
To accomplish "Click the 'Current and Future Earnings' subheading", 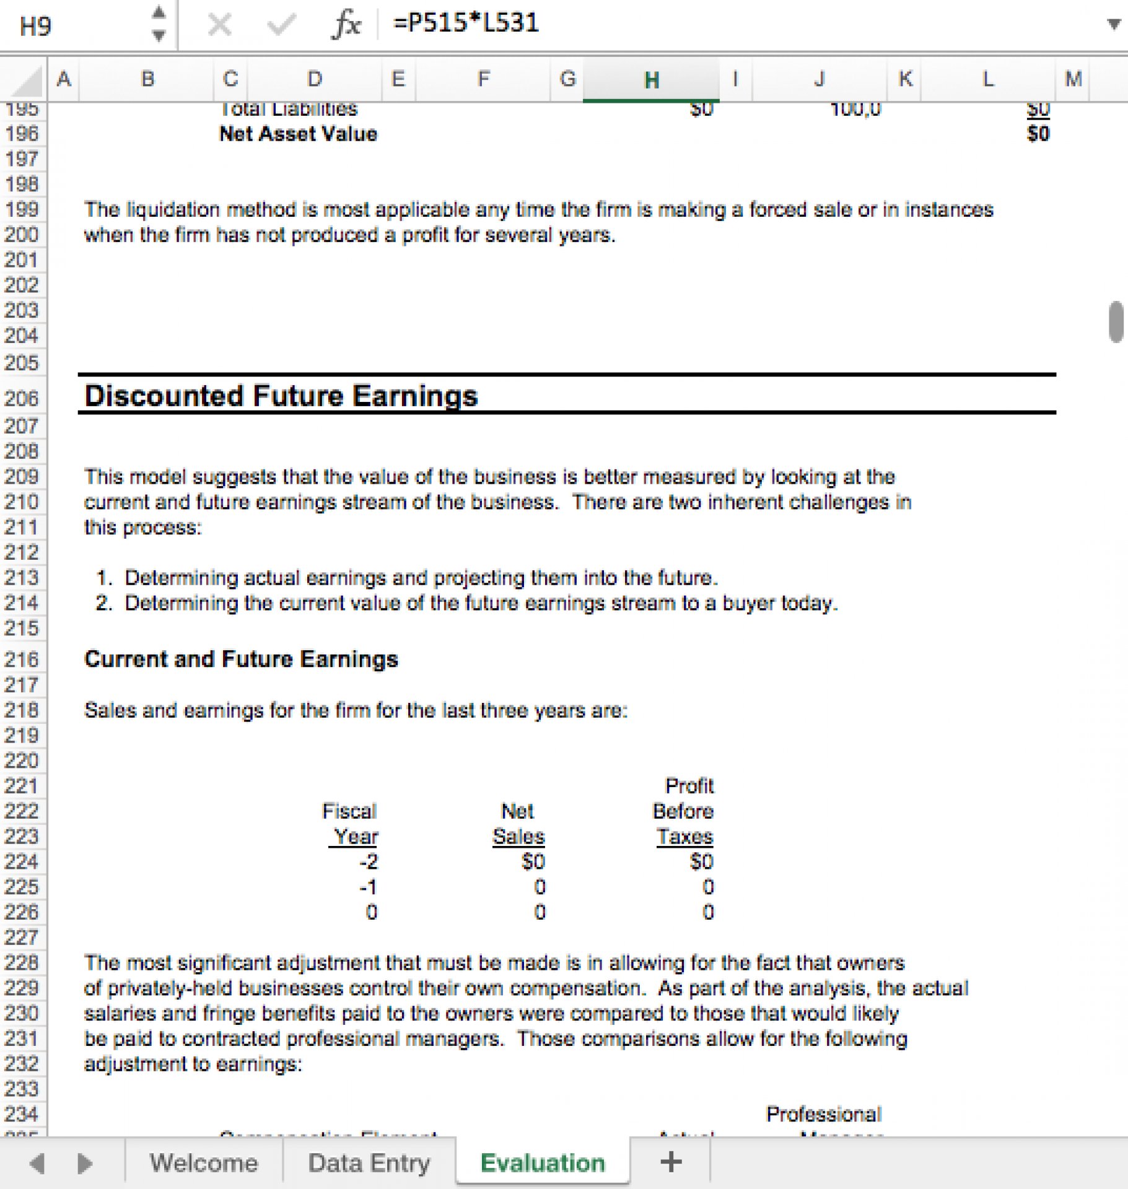I will click(241, 659).
